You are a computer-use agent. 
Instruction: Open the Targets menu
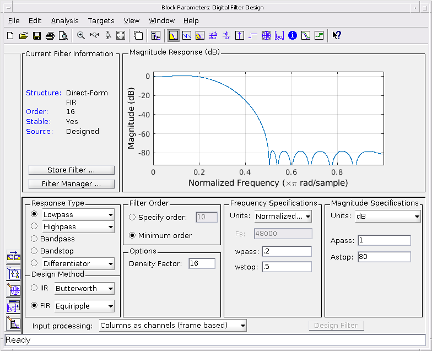click(101, 21)
